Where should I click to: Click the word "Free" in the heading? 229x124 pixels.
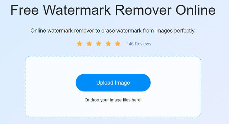pos(25,10)
